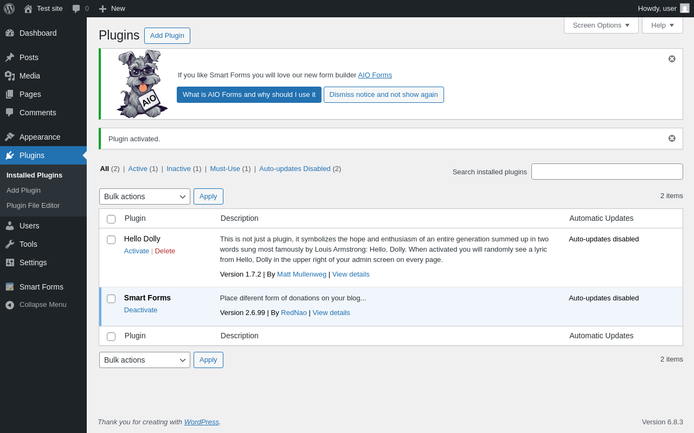
Task: Click the Comments speech bubble sidebar icon
Action: click(x=10, y=113)
